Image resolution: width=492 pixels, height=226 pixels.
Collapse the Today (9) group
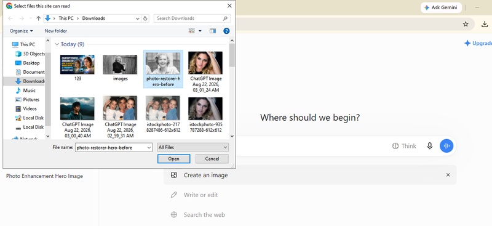point(57,44)
